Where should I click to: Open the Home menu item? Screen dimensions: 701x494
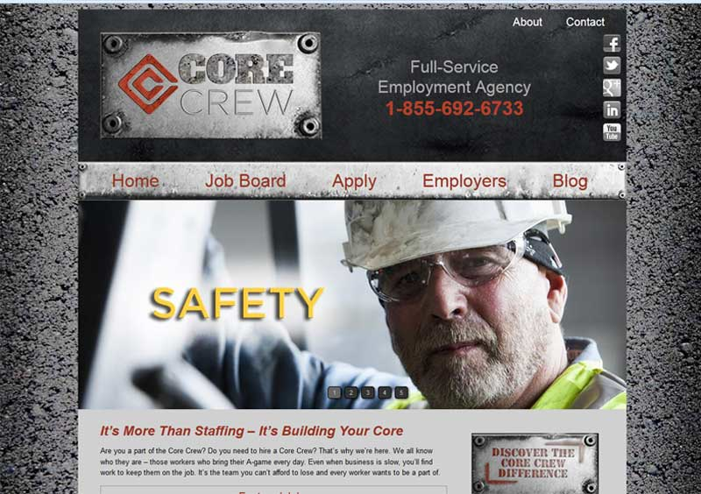(135, 181)
